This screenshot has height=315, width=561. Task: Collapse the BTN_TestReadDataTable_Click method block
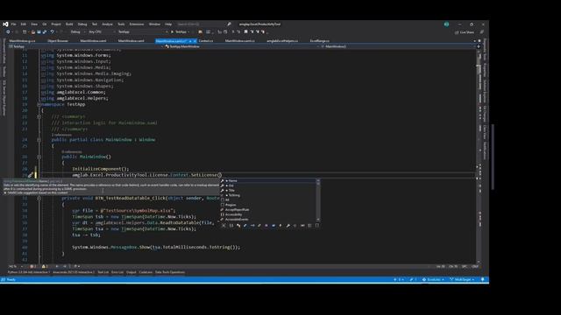[x=39, y=199]
